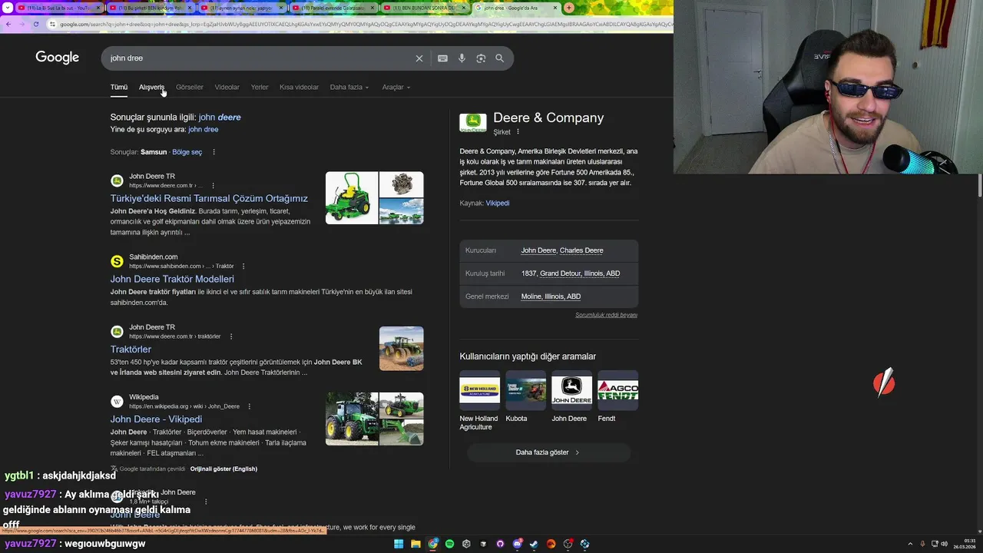Image resolution: width=983 pixels, height=553 pixels.
Task: Switch to the Kısa videolar tab
Action: [x=299, y=88]
